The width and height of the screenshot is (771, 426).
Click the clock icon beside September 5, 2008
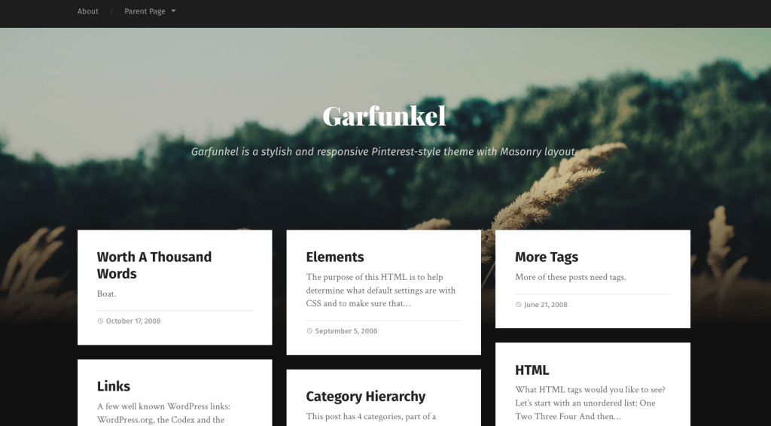[309, 331]
